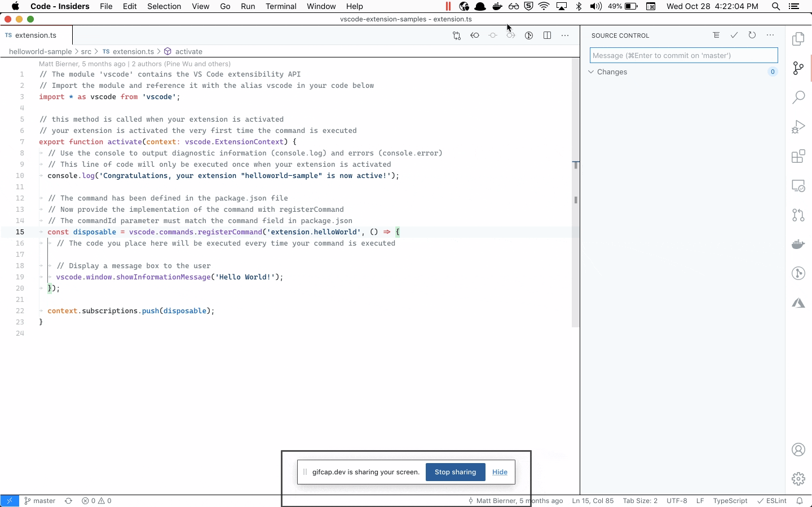Select the Source Control activity bar icon
This screenshot has width=812, height=507.
(798, 68)
